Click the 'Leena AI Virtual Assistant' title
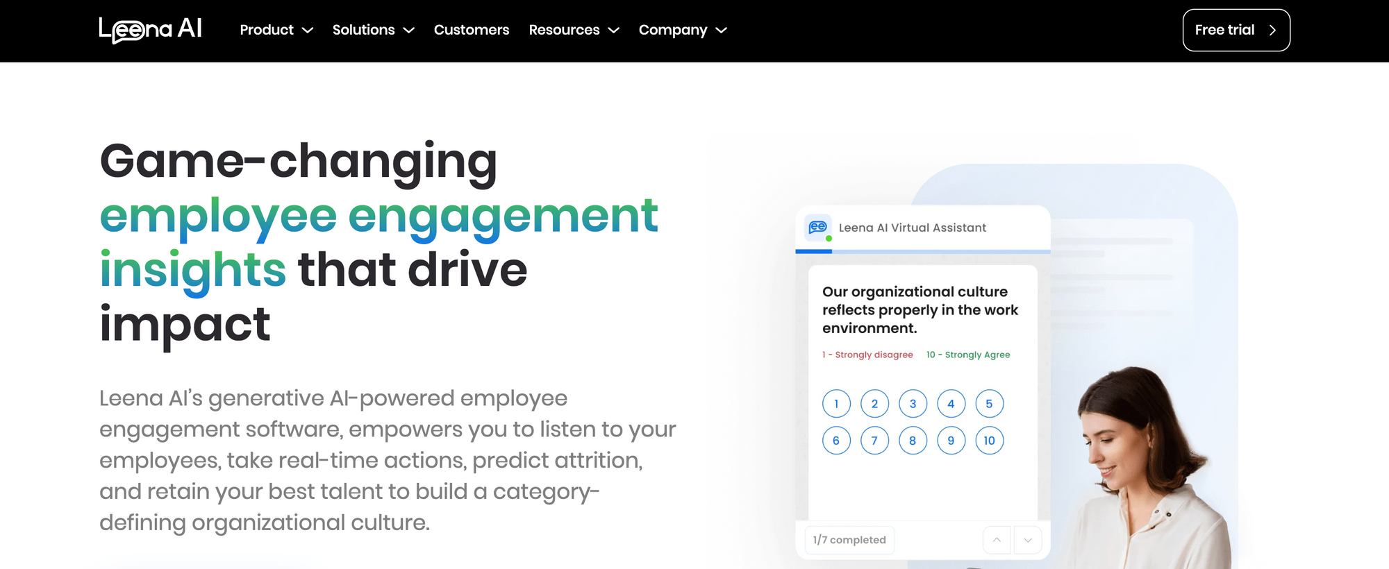The width and height of the screenshot is (1389, 569). pos(913,228)
